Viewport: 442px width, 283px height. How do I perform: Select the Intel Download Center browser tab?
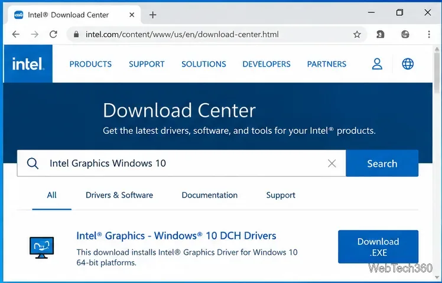[x=74, y=15]
